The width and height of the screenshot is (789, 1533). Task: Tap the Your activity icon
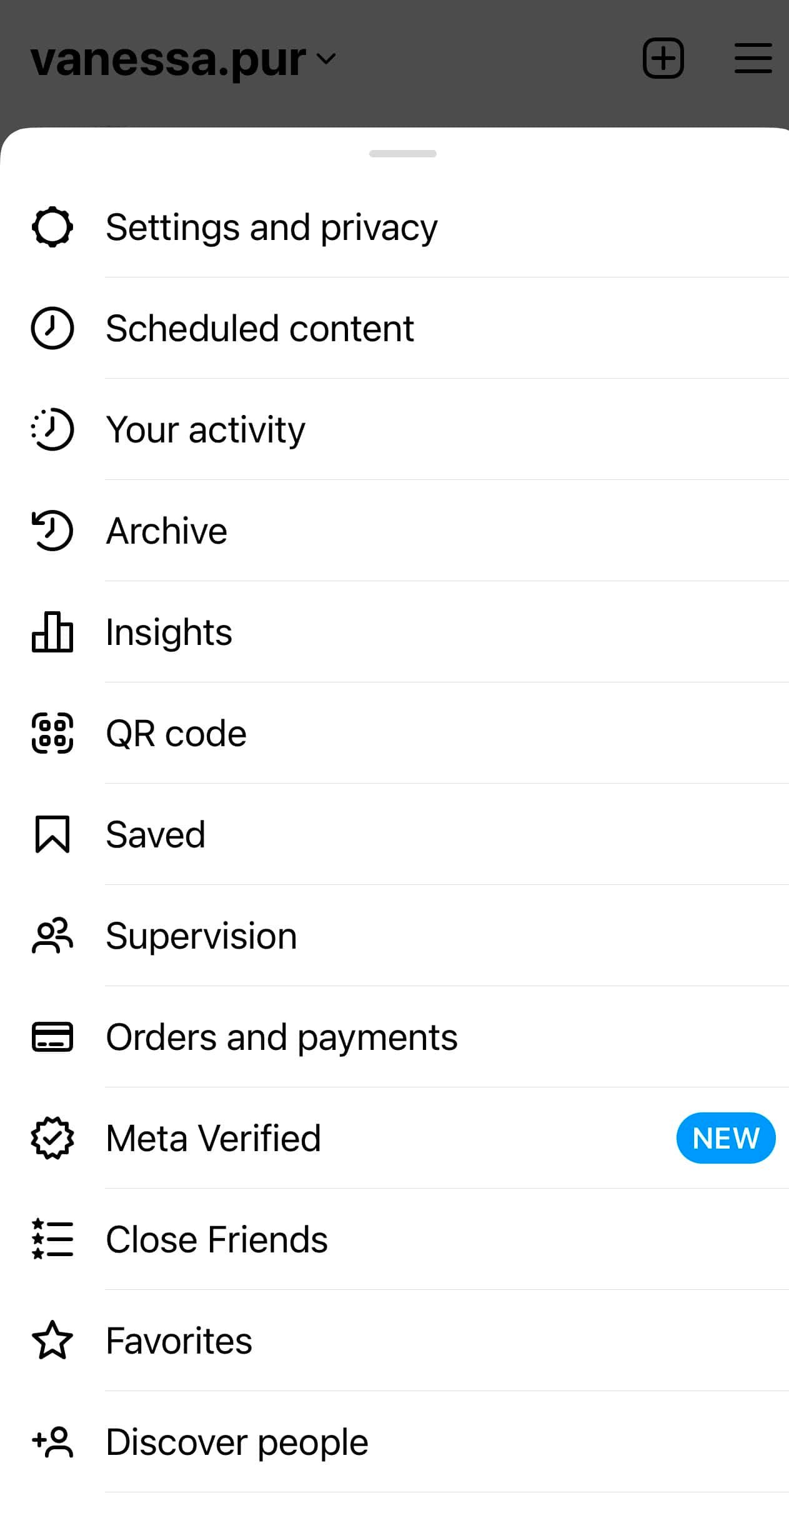(x=52, y=429)
